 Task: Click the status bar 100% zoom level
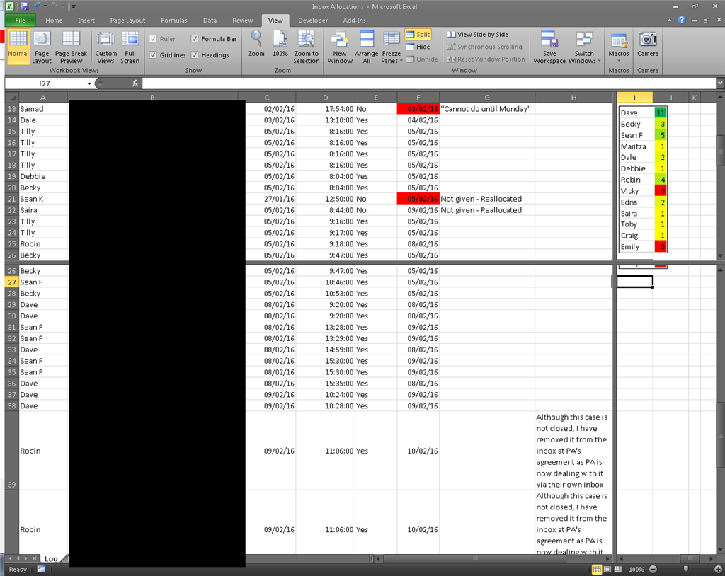(x=636, y=569)
